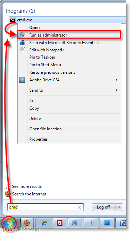
Task: Launch Internet Explorer from taskbar
Action: click(x=44, y=223)
